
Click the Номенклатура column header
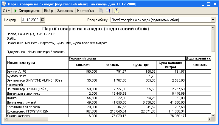(38, 63)
